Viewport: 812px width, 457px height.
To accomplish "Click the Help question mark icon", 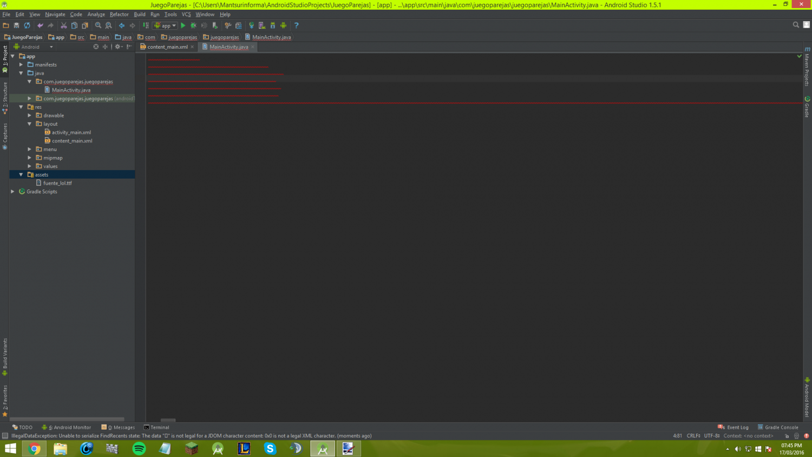I will (296, 25).
